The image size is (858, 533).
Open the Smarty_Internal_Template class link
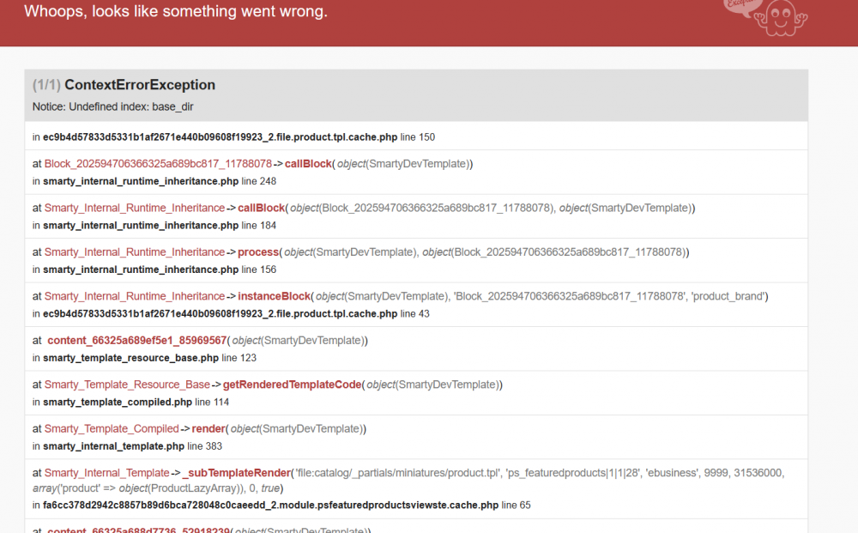point(107,473)
